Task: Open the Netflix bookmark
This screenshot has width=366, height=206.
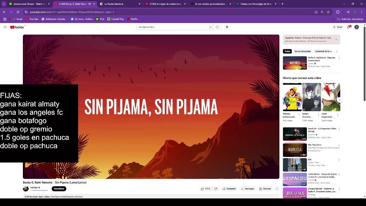Action: (x=133, y=19)
